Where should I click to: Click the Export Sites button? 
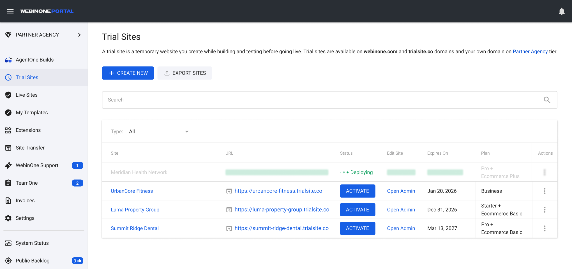point(184,73)
